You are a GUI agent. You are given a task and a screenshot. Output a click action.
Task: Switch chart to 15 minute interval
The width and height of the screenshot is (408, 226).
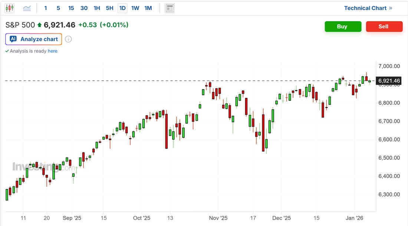71,8
